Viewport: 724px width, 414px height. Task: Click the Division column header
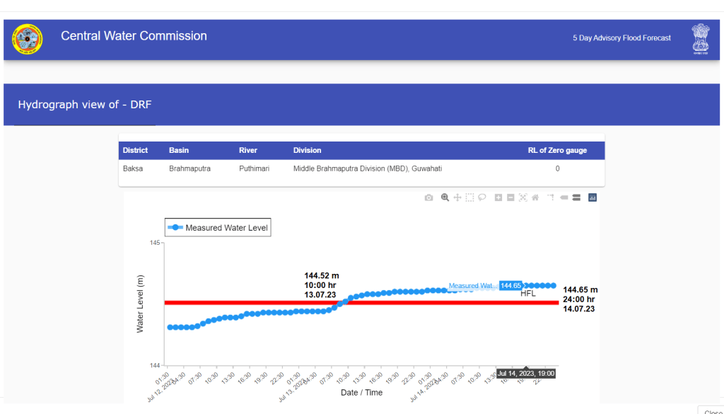[307, 151]
